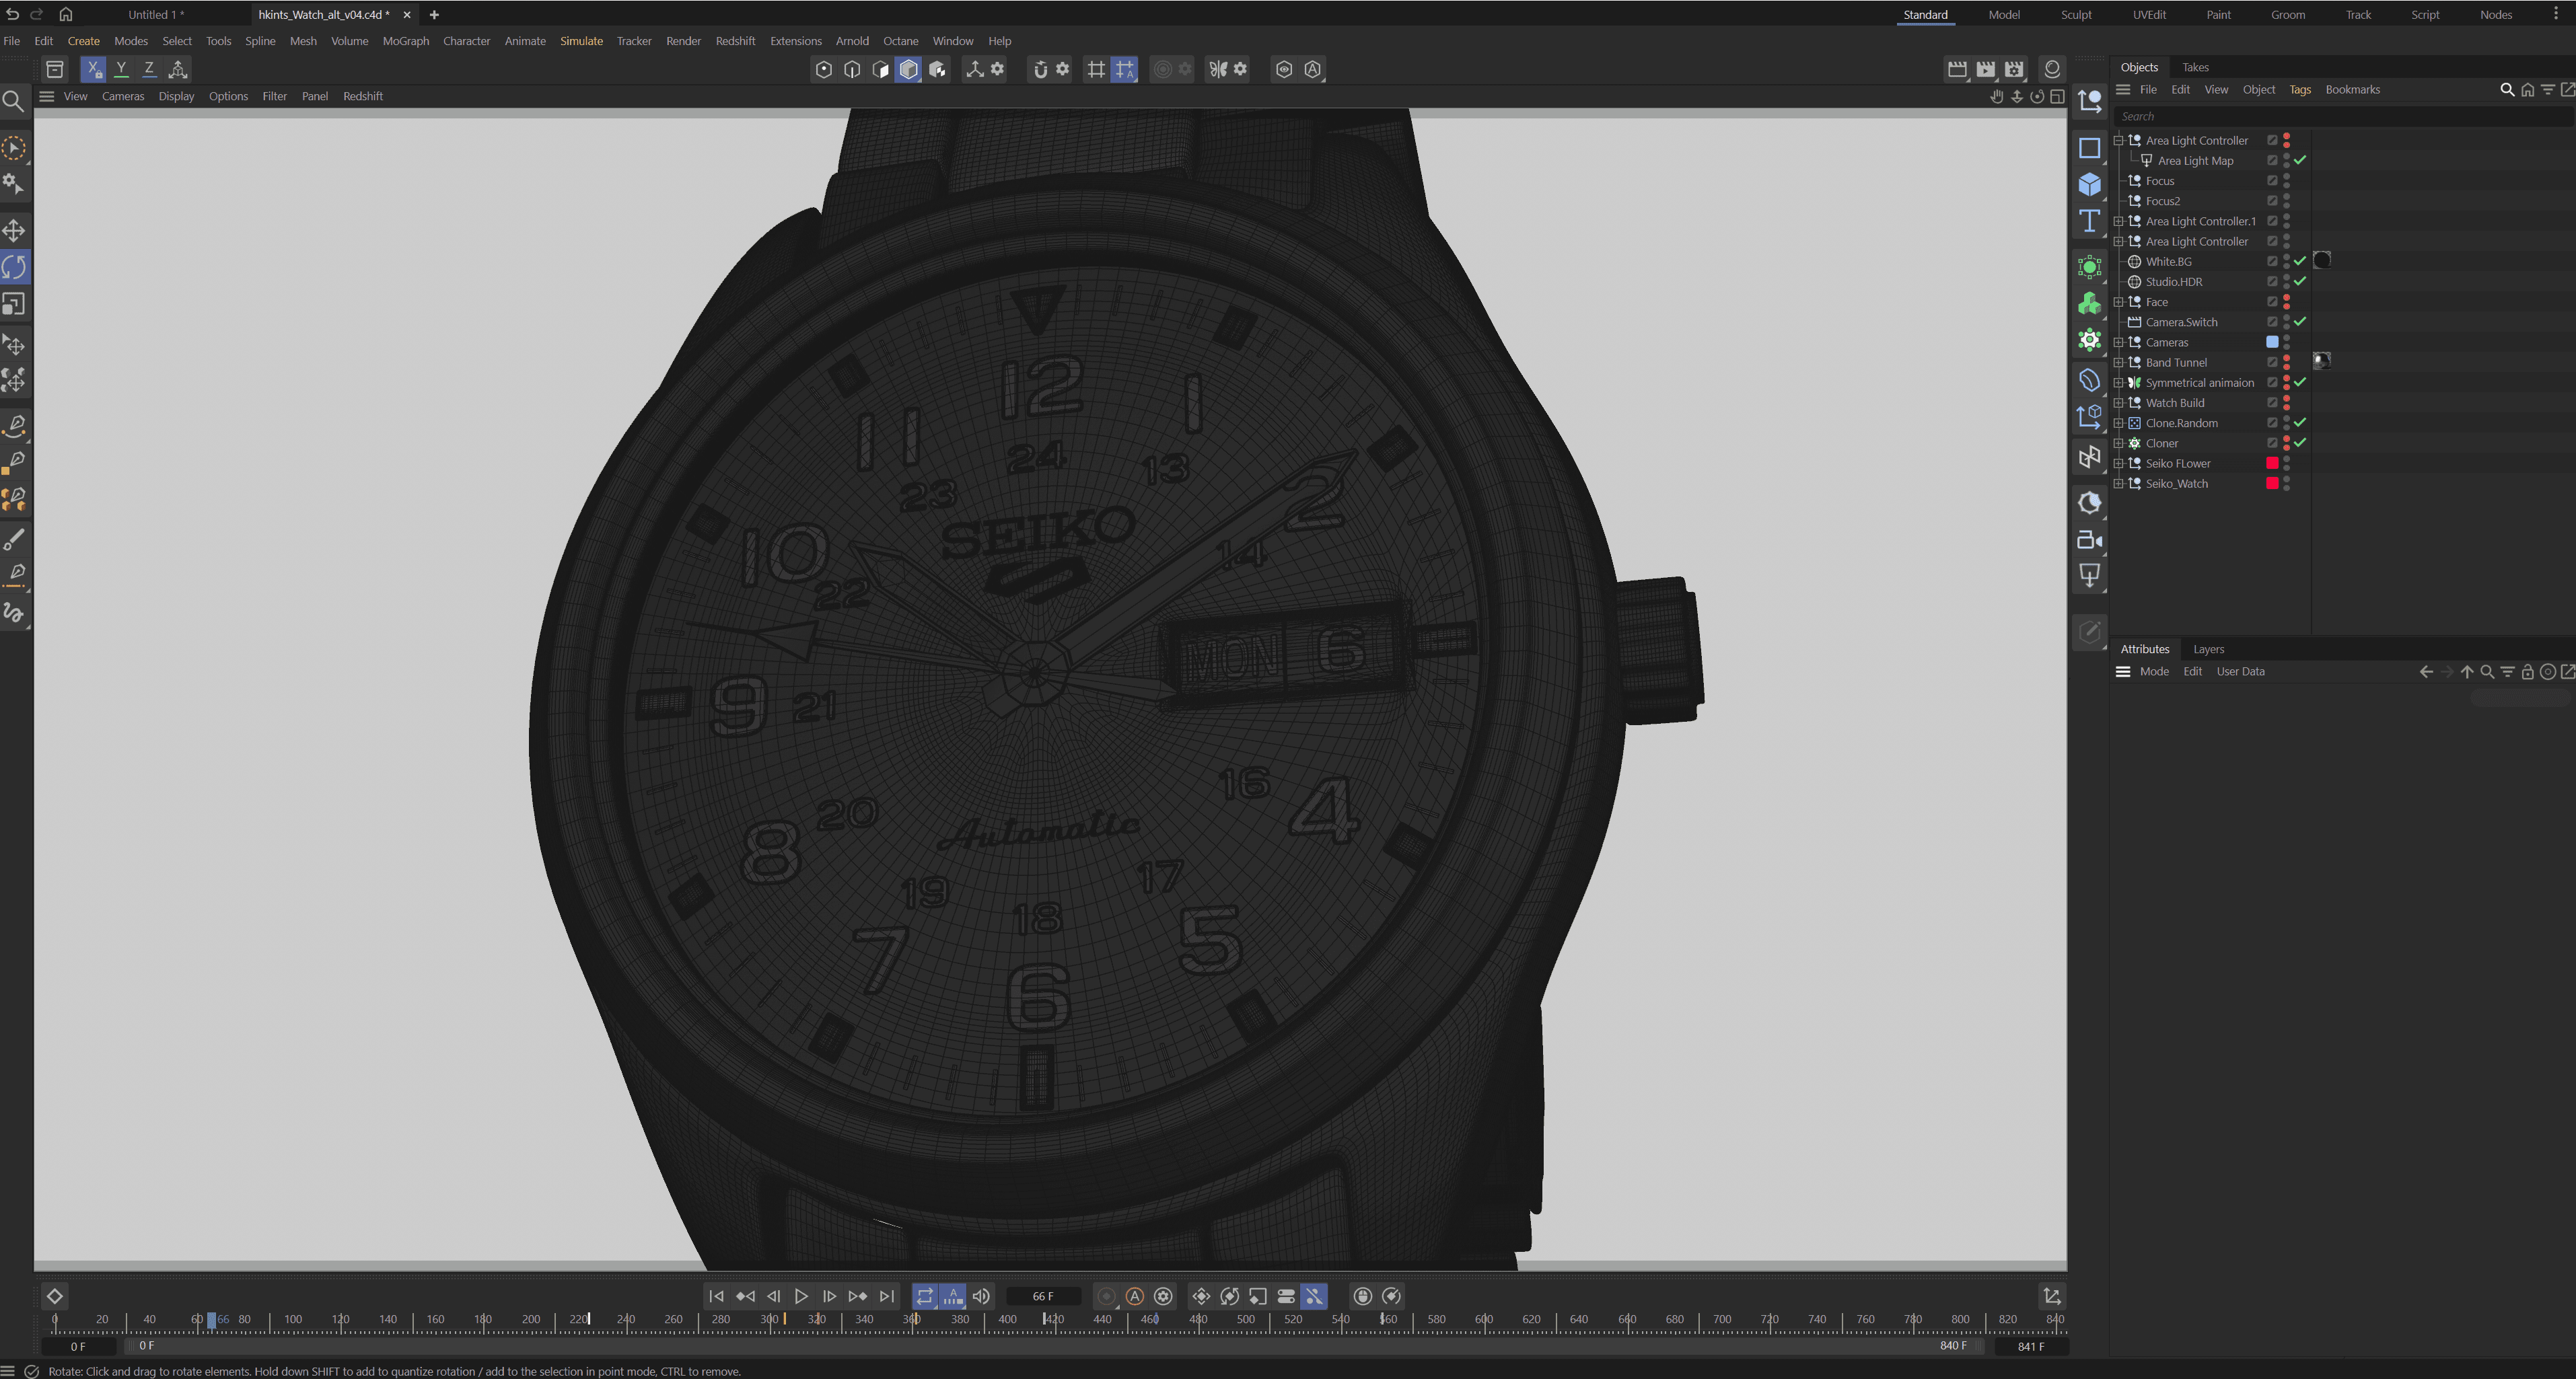Click the Camera object icon

pyautogui.click(x=2089, y=541)
